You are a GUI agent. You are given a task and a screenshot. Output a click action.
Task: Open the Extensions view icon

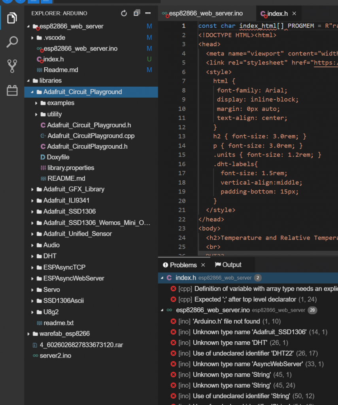12,91
